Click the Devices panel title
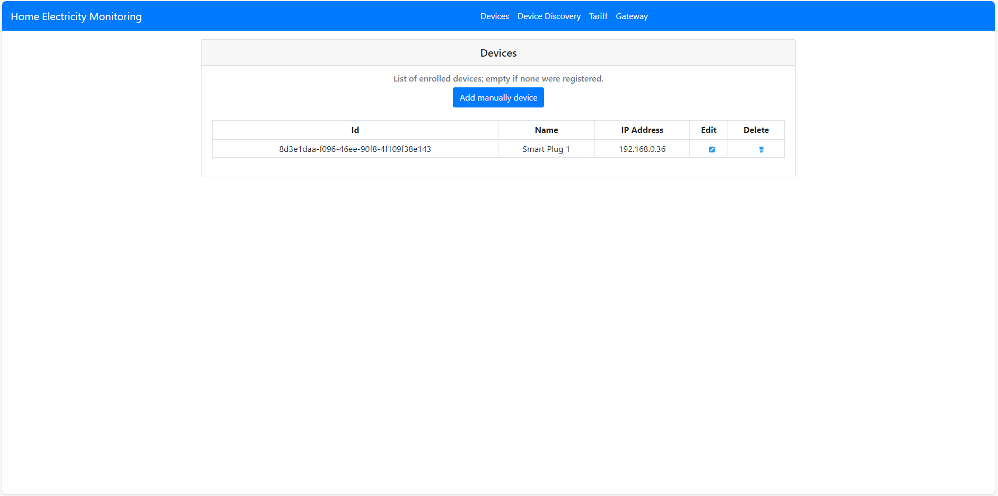 click(x=498, y=53)
